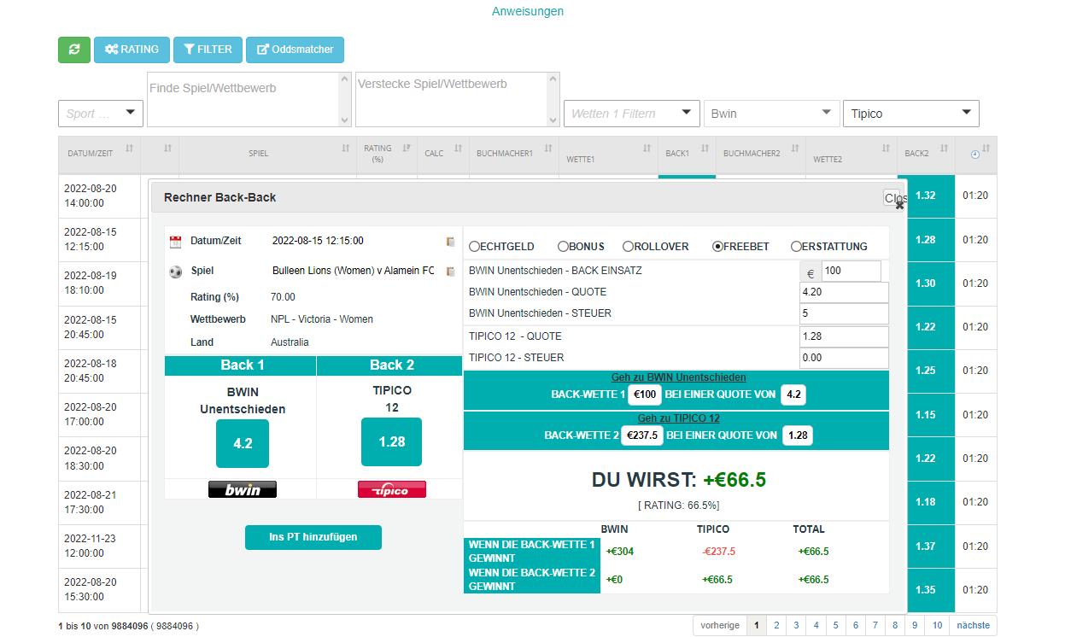Sort by the BUCHMACHER1 column
The width and height of the screenshot is (1071, 637).
coord(514,155)
